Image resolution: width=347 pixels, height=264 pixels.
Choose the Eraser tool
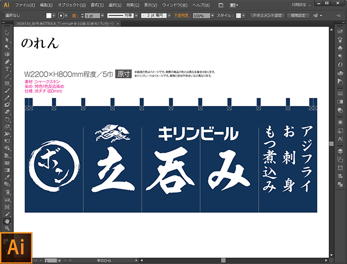tap(7, 112)
